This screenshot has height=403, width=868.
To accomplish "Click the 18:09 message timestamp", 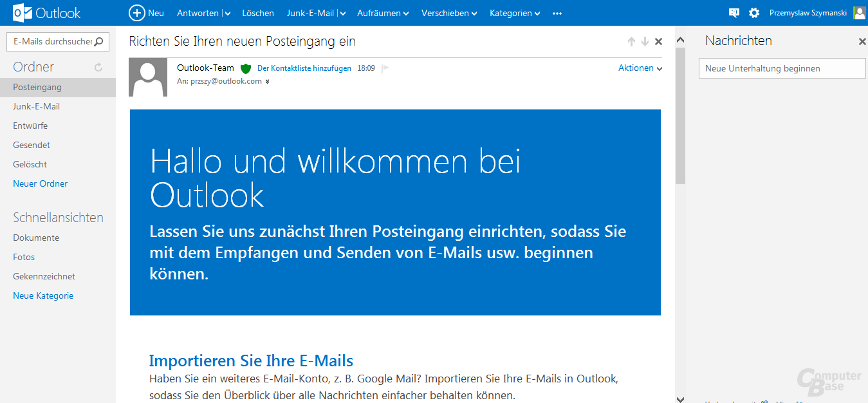I will pos(366,68).
